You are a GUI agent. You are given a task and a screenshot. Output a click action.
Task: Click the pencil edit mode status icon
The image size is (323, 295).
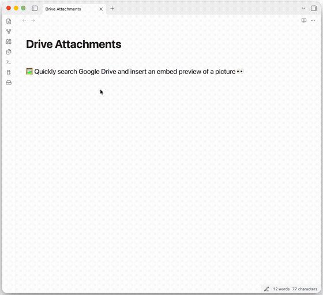pyautogui.click(x=266, y=289)
